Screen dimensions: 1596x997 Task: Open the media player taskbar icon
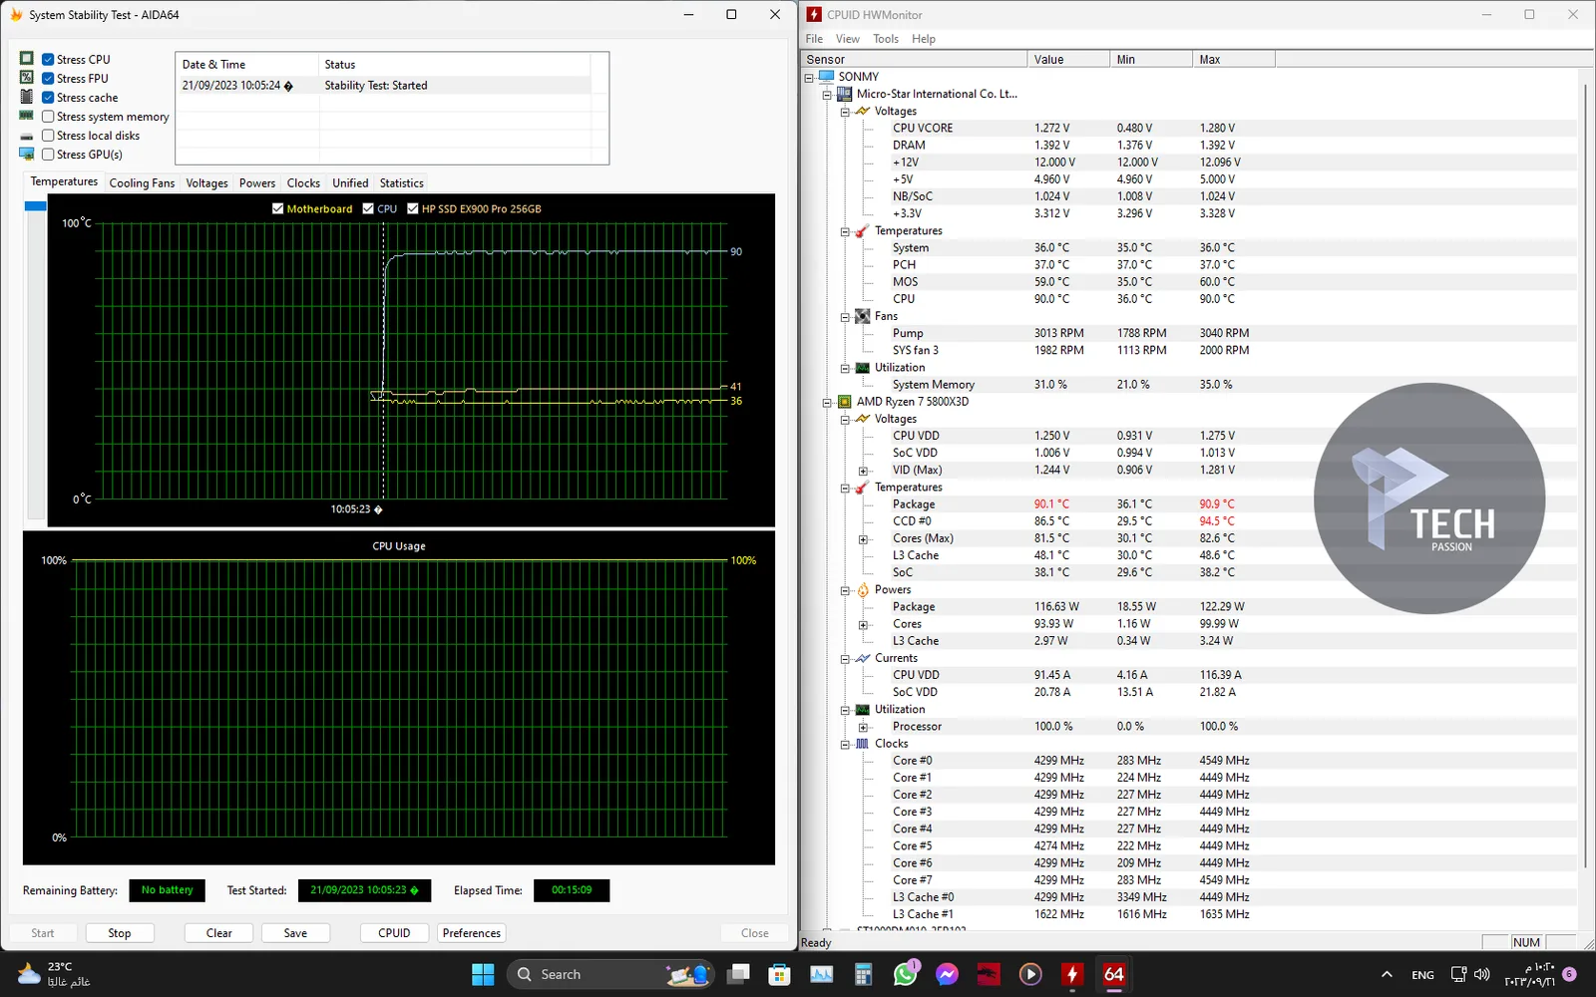(x=1030, y=974)
